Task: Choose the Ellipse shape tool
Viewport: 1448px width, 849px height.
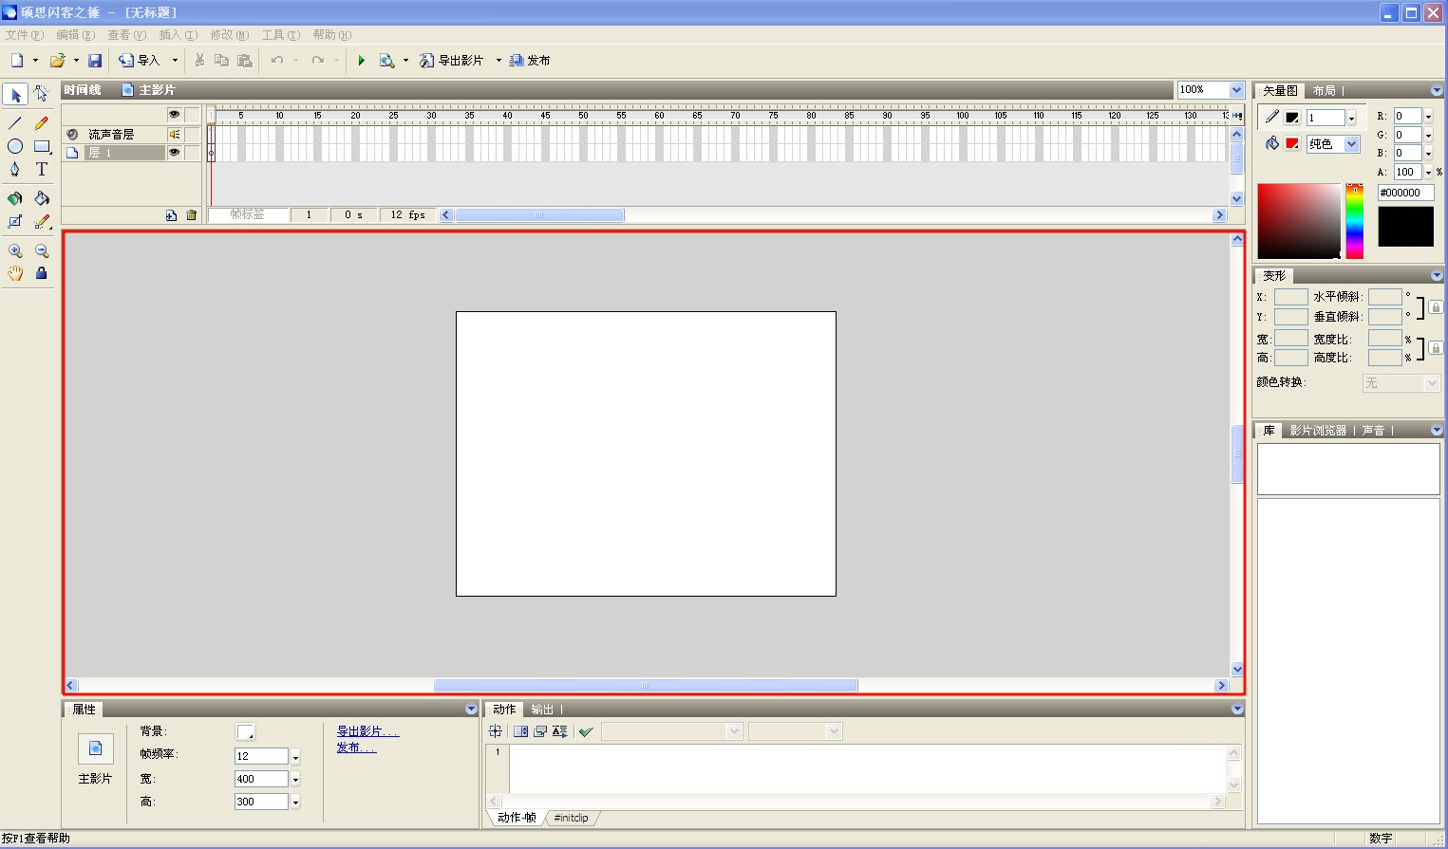Action: pos(15,146)
